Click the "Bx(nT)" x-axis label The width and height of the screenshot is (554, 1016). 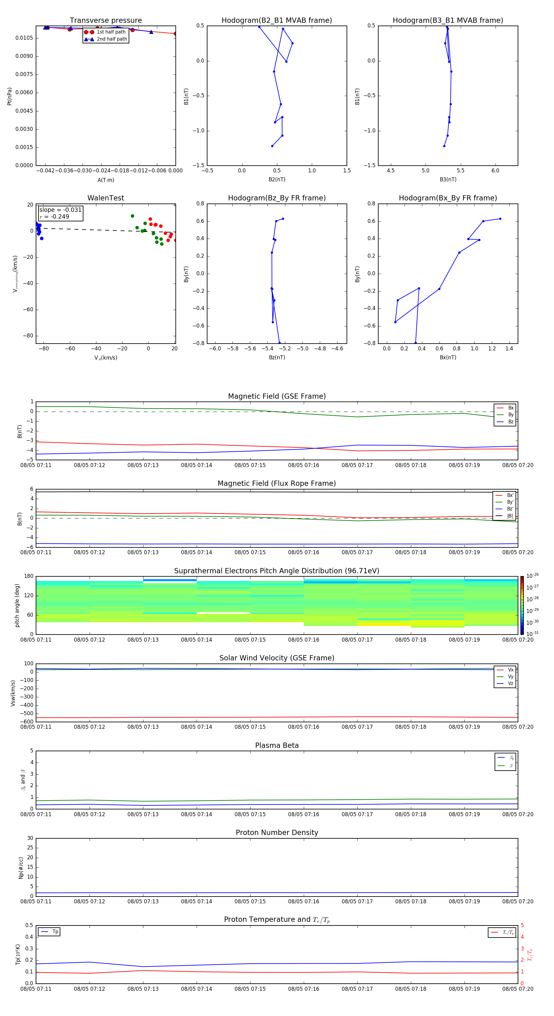(448, 357)
